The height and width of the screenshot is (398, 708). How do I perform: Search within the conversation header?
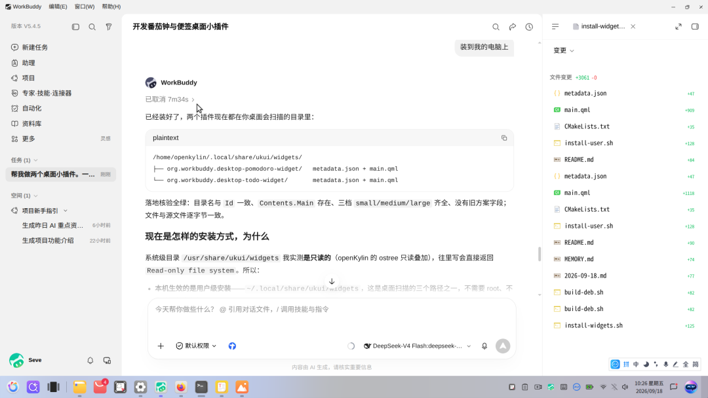496,27
